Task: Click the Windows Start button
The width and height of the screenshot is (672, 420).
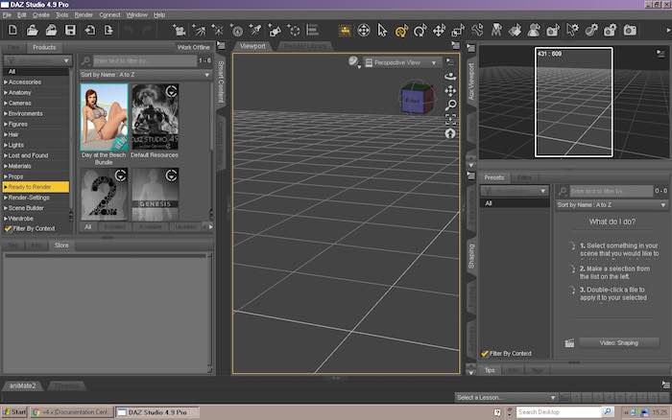Action: (14, 412)
